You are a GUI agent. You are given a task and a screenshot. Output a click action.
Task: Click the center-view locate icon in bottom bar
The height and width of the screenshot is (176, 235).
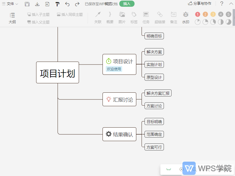181,169
